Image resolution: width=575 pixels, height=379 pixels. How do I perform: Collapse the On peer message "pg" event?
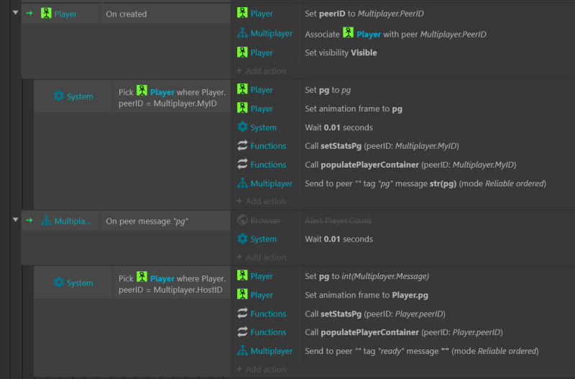(16, 220)
